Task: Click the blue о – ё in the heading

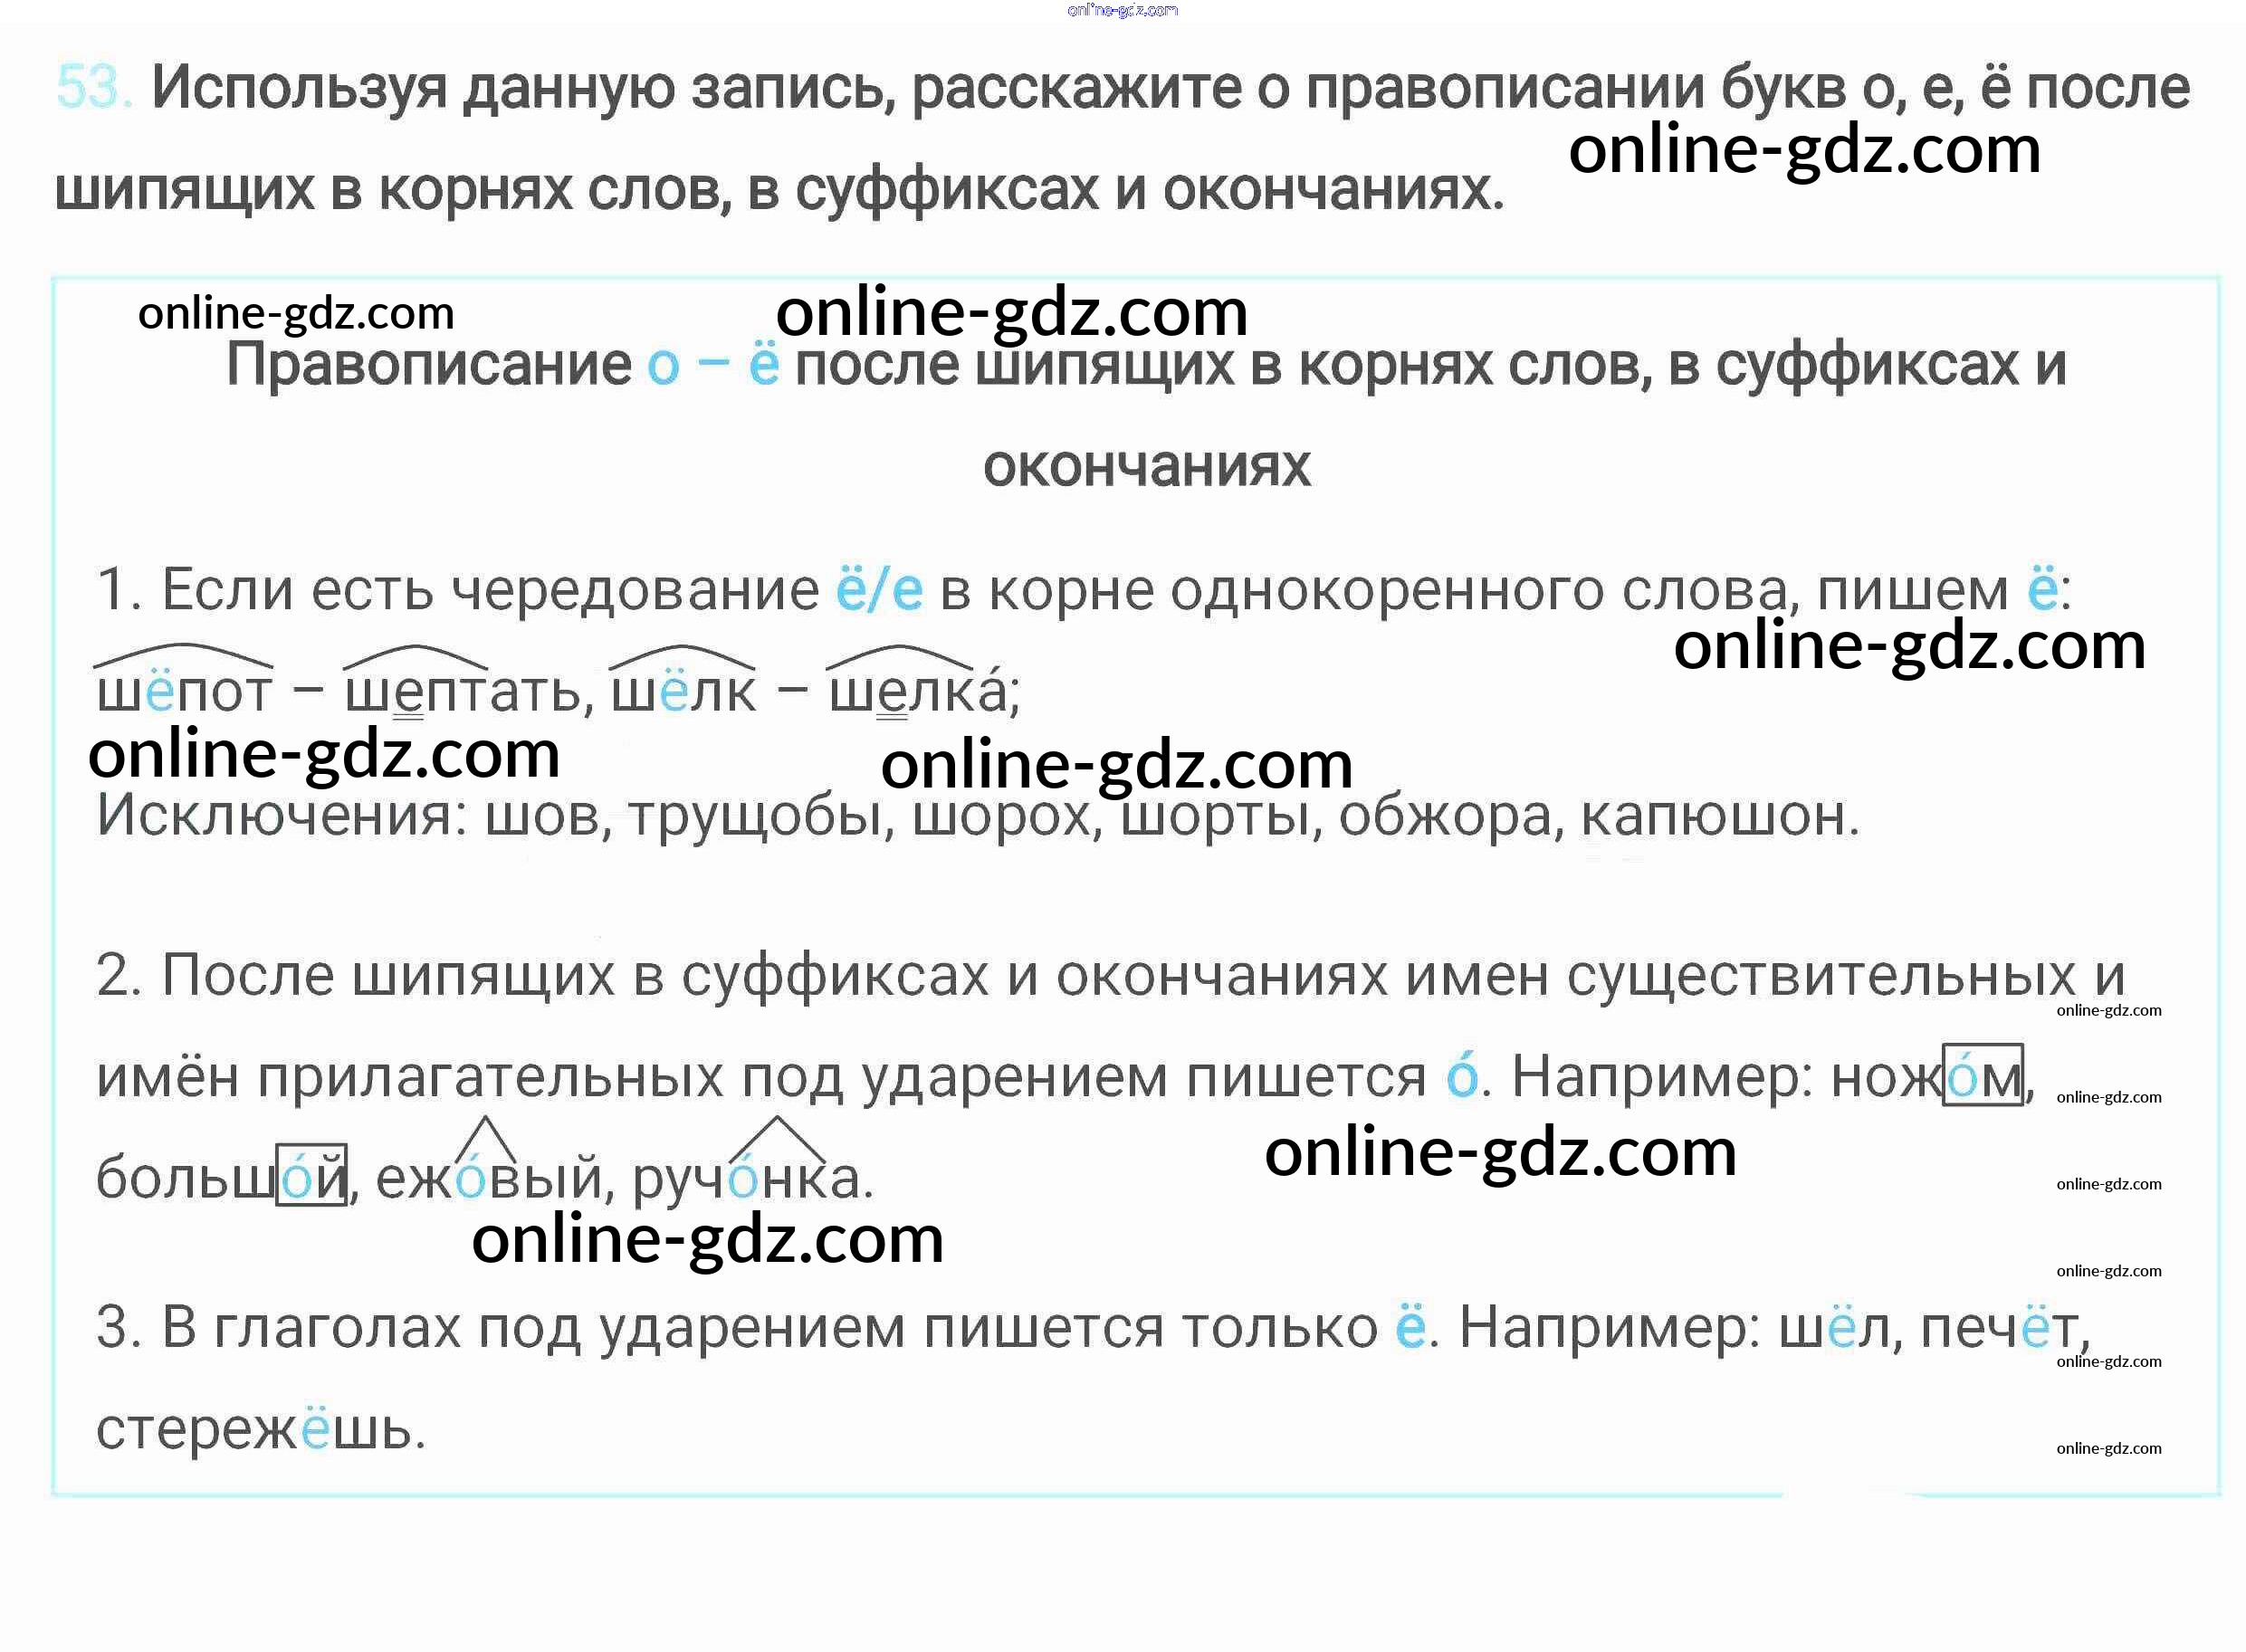Action: (x=713, y=364)
